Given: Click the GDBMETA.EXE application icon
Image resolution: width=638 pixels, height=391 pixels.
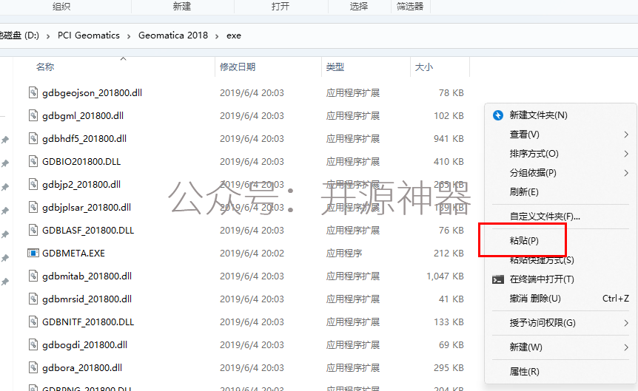Looking at the screenshot, I should click(x=33, y=254).
